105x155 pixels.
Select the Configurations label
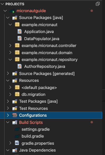[33, 115]
